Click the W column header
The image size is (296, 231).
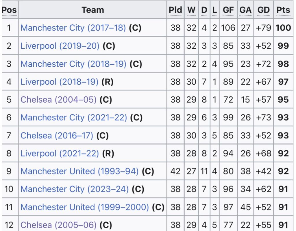(191, 10)
